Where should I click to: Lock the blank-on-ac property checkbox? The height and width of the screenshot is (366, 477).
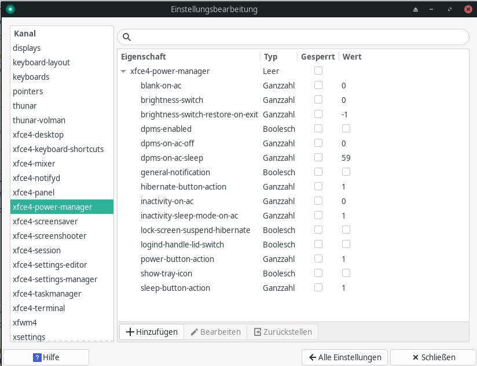318,85
